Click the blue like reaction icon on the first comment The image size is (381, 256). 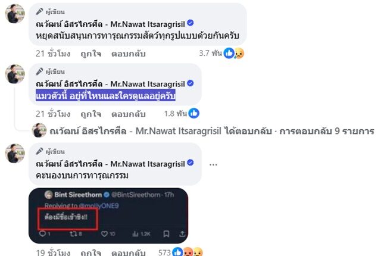coord(229,53)
